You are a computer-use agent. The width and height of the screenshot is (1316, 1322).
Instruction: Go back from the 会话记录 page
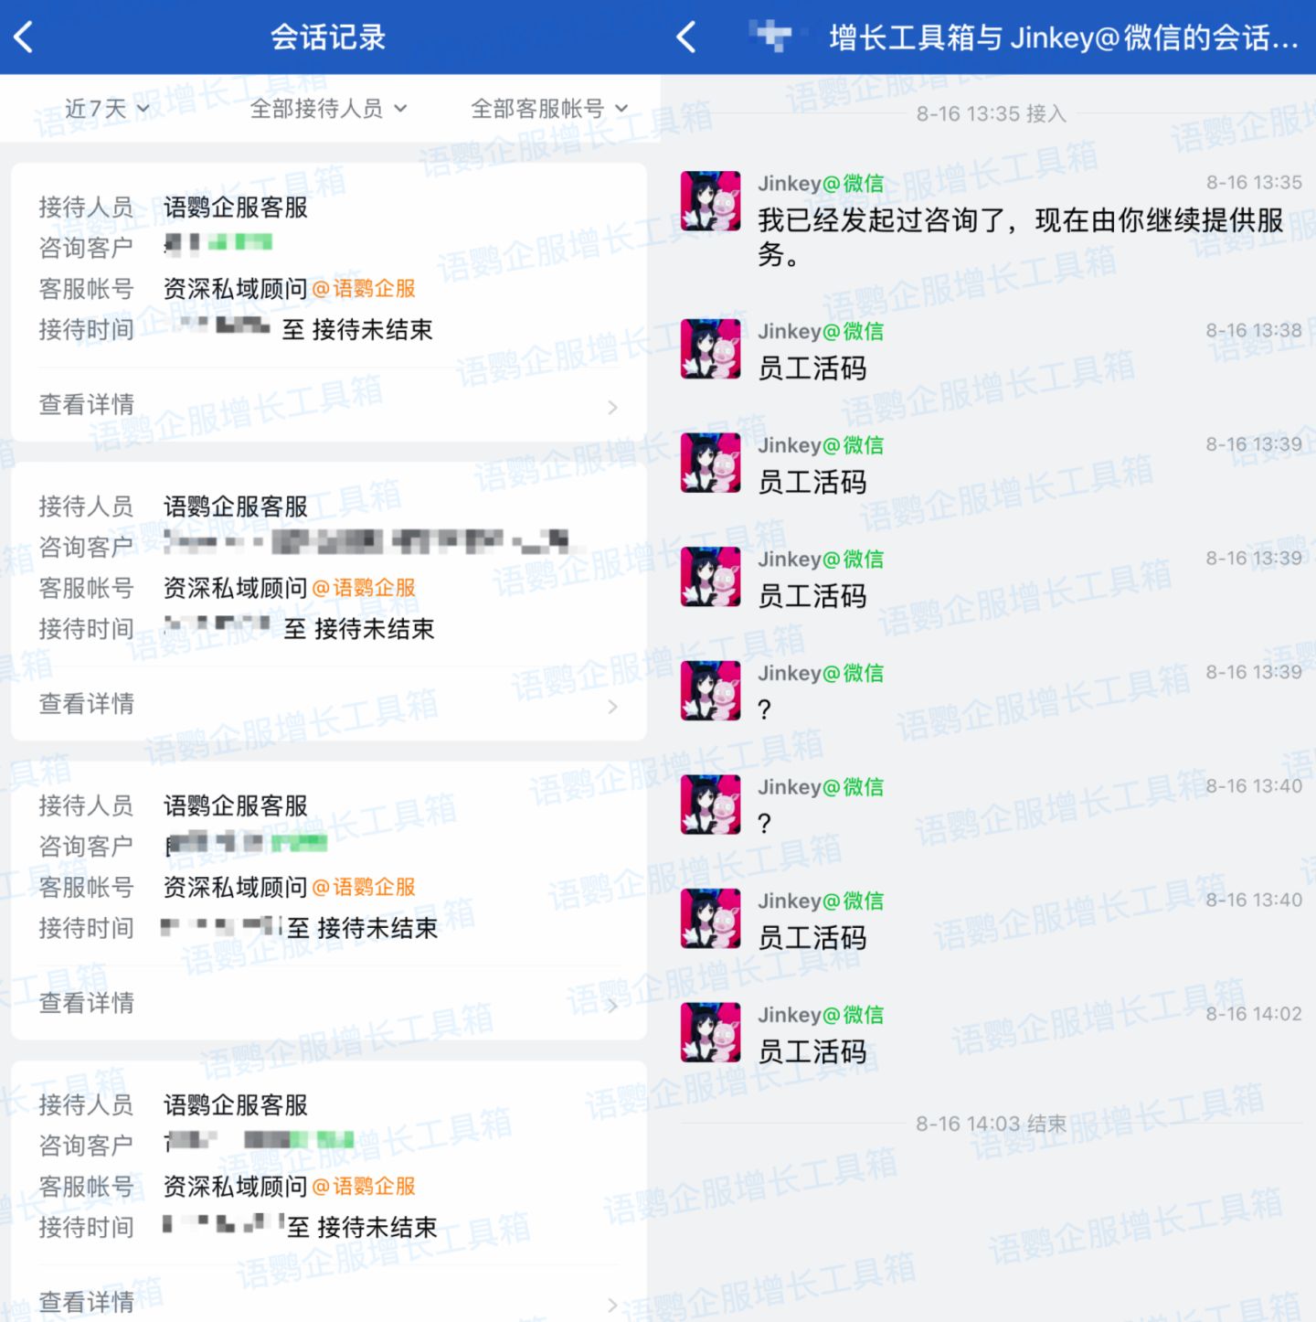[25, 37]
